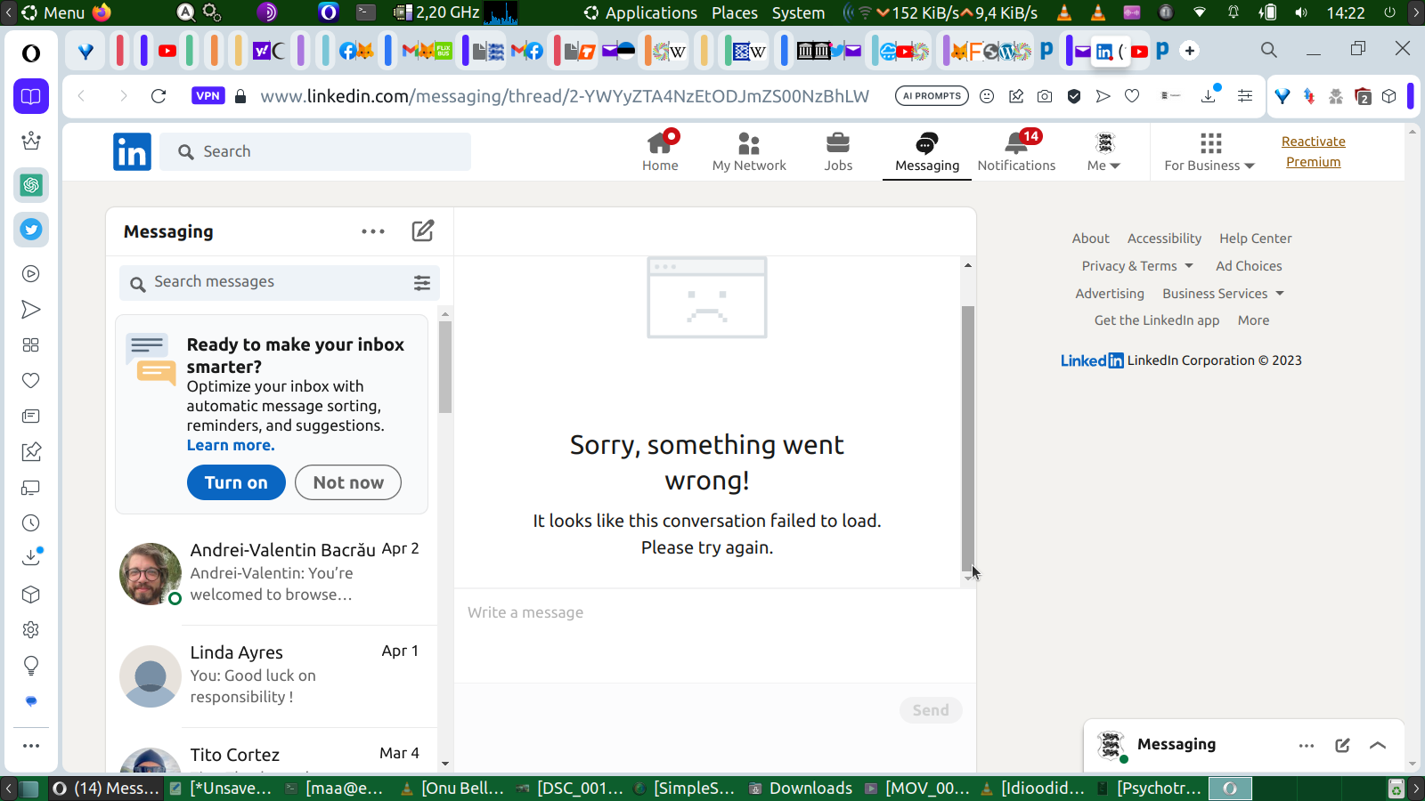This screenshot has width=1425, height=801.
Task: Open Settings gear in Opera sidebar
Action: [x=31, y=630]
